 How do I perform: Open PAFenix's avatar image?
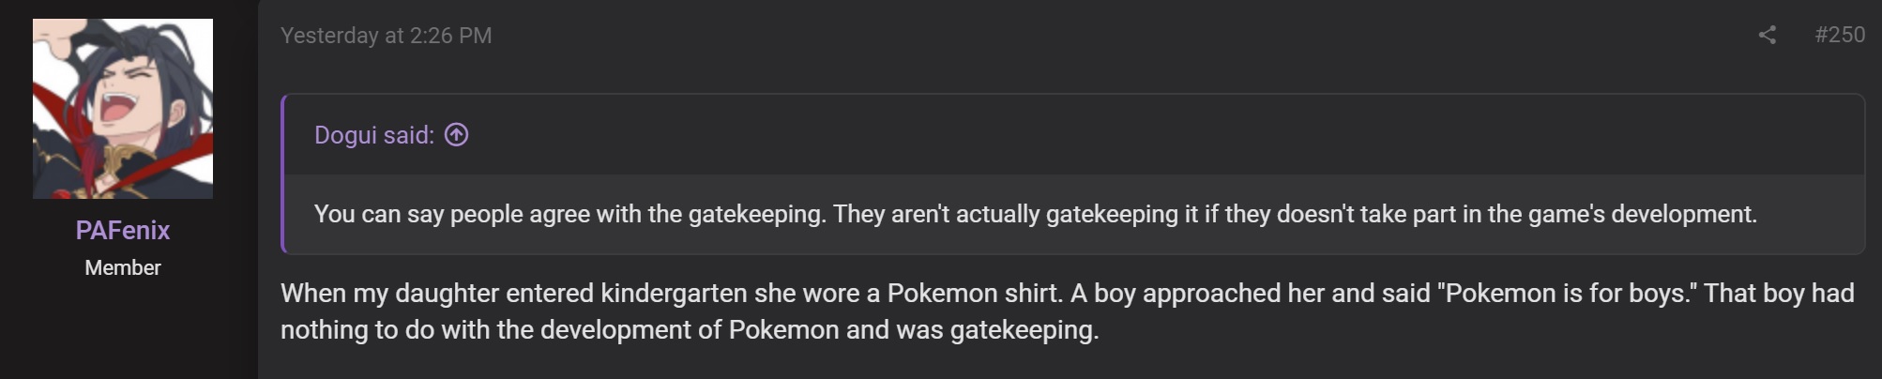pos(123,109)
